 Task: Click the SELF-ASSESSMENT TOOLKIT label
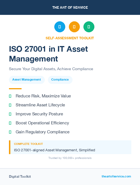point(70,38)
